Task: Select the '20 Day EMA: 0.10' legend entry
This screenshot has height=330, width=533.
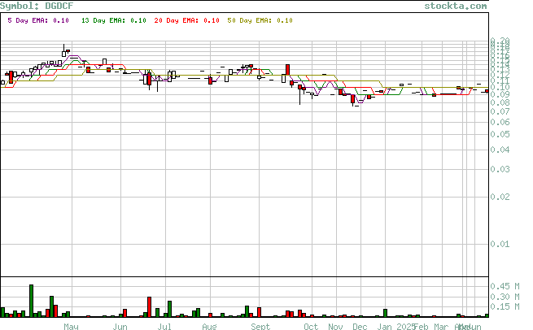Action: pos(186,20)
